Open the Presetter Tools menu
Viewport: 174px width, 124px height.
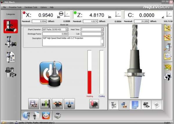pyautogui.click(x=15, y=7)
